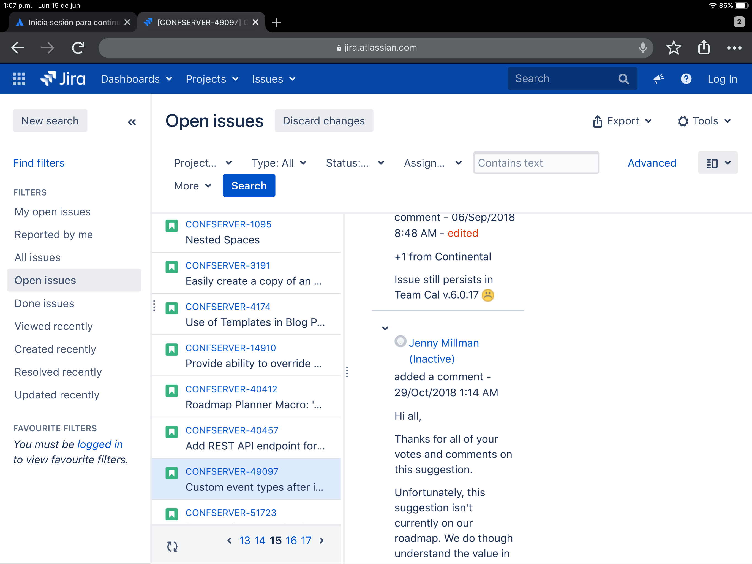The image size is (752, 564).
Task: Collapse Jenny Millman's comment with chevron
Action: tap(385, 328)
